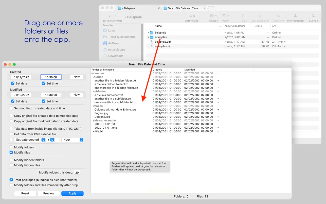Click the Modify folders this deep field
Screen dimensions: 326x204
[x=77, y=173]
